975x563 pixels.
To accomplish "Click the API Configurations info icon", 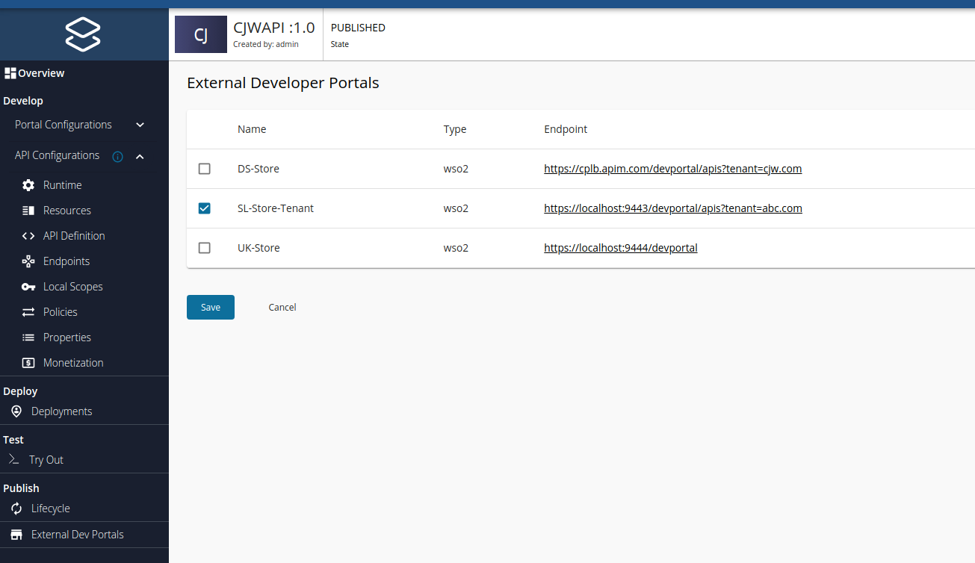I will click(117, 157).
